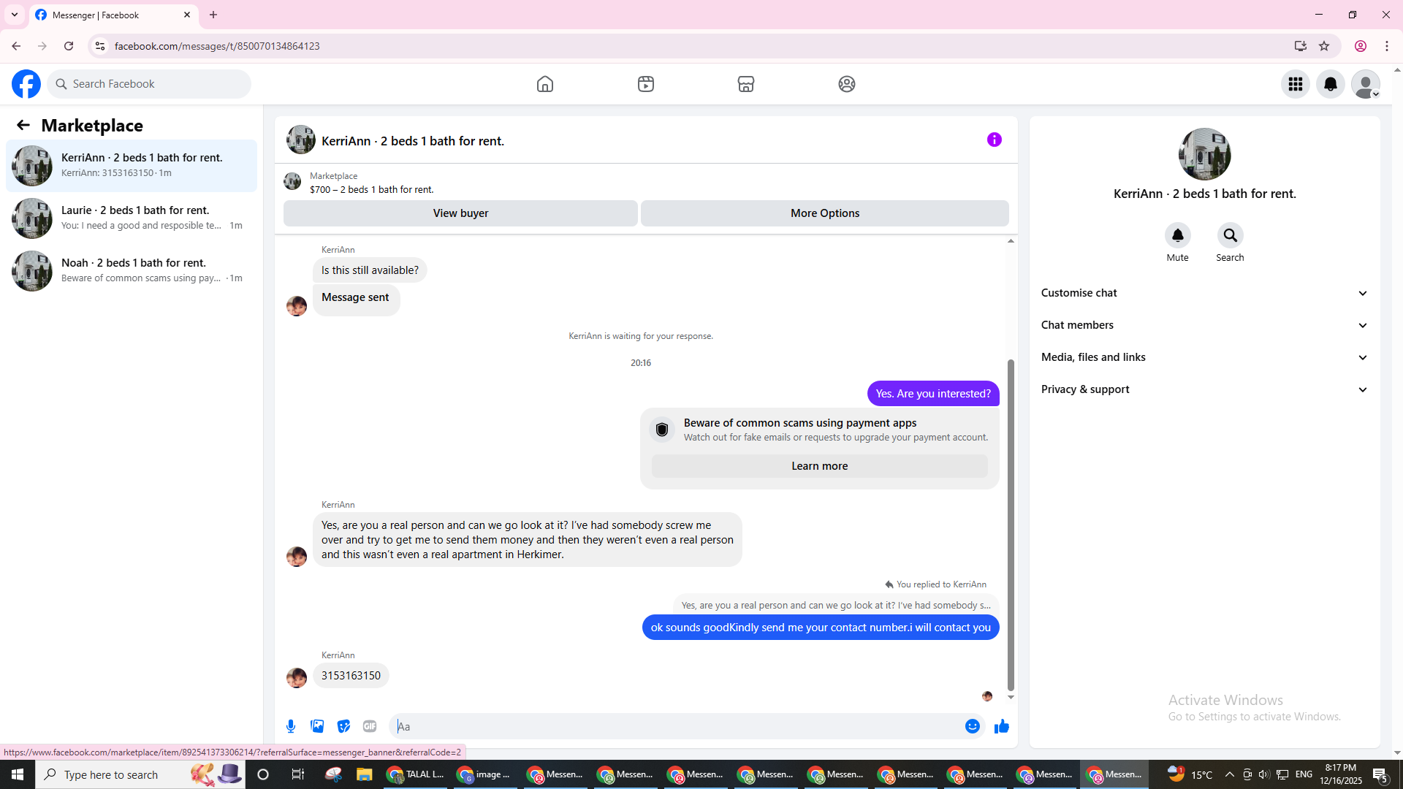
Task: Choose a sticker
Action: point(343,726)
